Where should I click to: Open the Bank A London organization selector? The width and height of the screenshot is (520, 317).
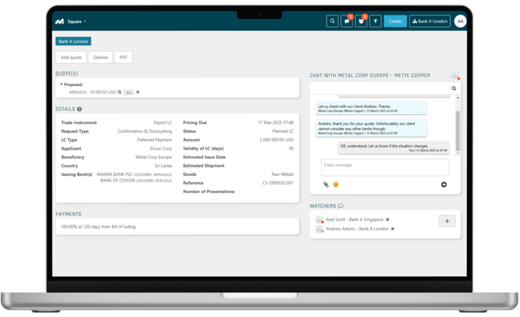tap(430, 21)
